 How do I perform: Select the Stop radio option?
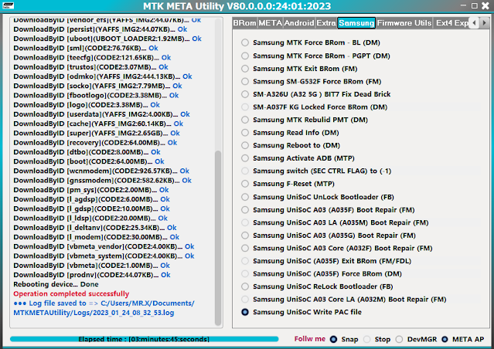376,339
